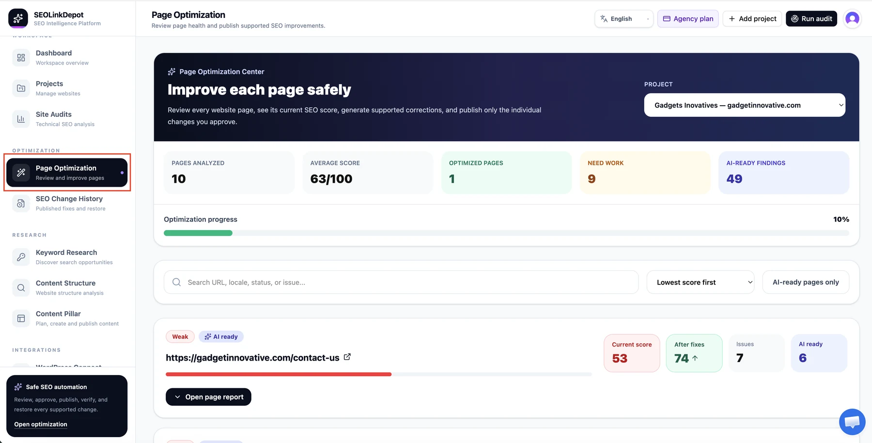872x443 pixels.
Task: Click the 10% progress percentage text
Action: [x=841, y=219]
